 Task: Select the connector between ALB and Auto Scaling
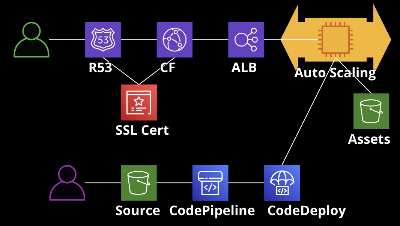click(272, 39)
